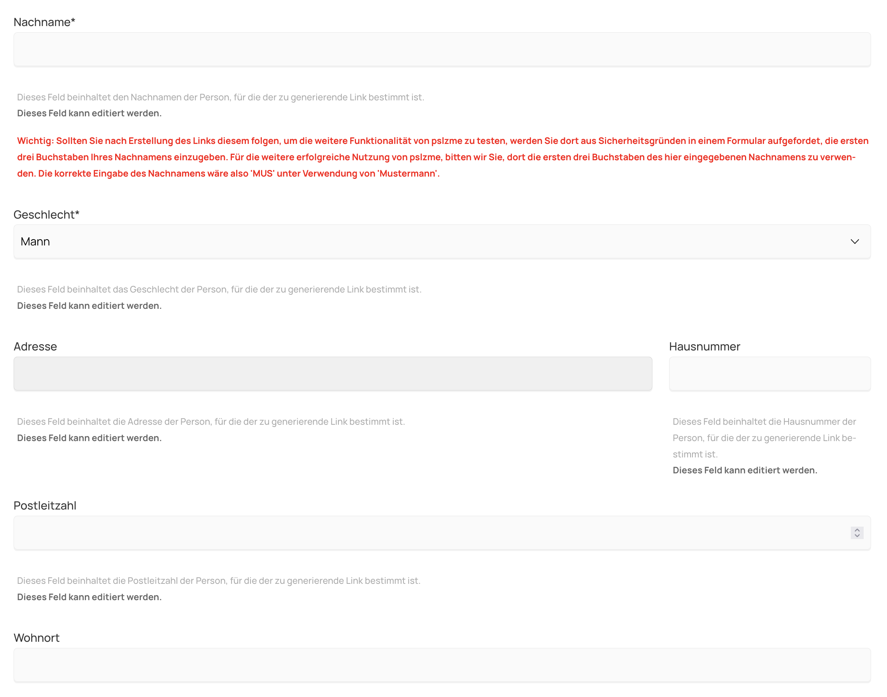Image resolution: width=887 pixels, height=697 pixels.
Task: Click the Hausnummer help description text
Action: click(764, 438)
